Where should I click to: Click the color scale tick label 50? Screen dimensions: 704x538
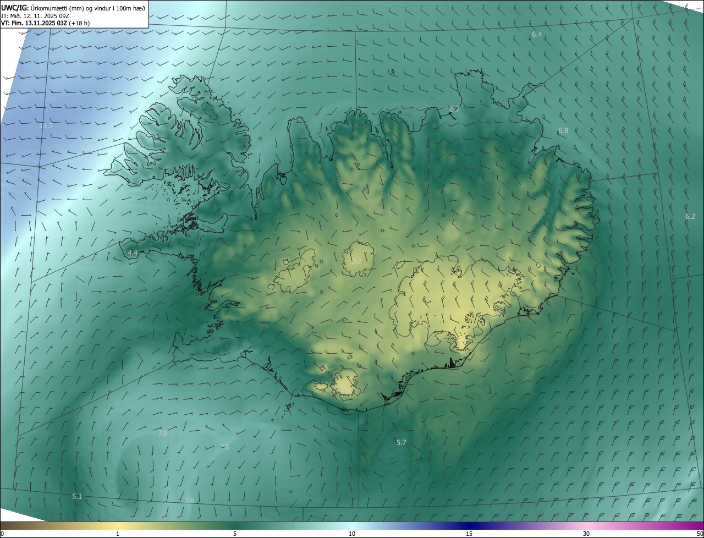[x=700, y=534]
